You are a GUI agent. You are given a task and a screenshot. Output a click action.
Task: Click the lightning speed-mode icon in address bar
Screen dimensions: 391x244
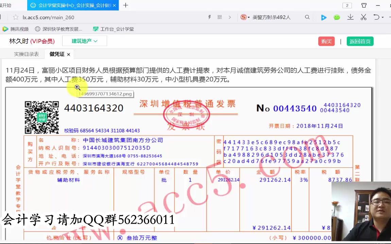pyautogui.click(x=210, y=17)
